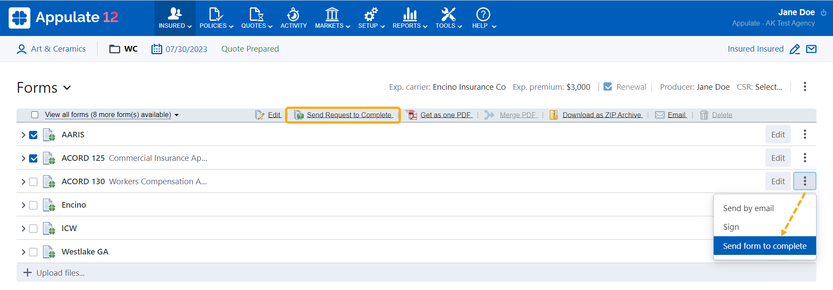Click the Westlake GA document icon

(x=49, y=252)
